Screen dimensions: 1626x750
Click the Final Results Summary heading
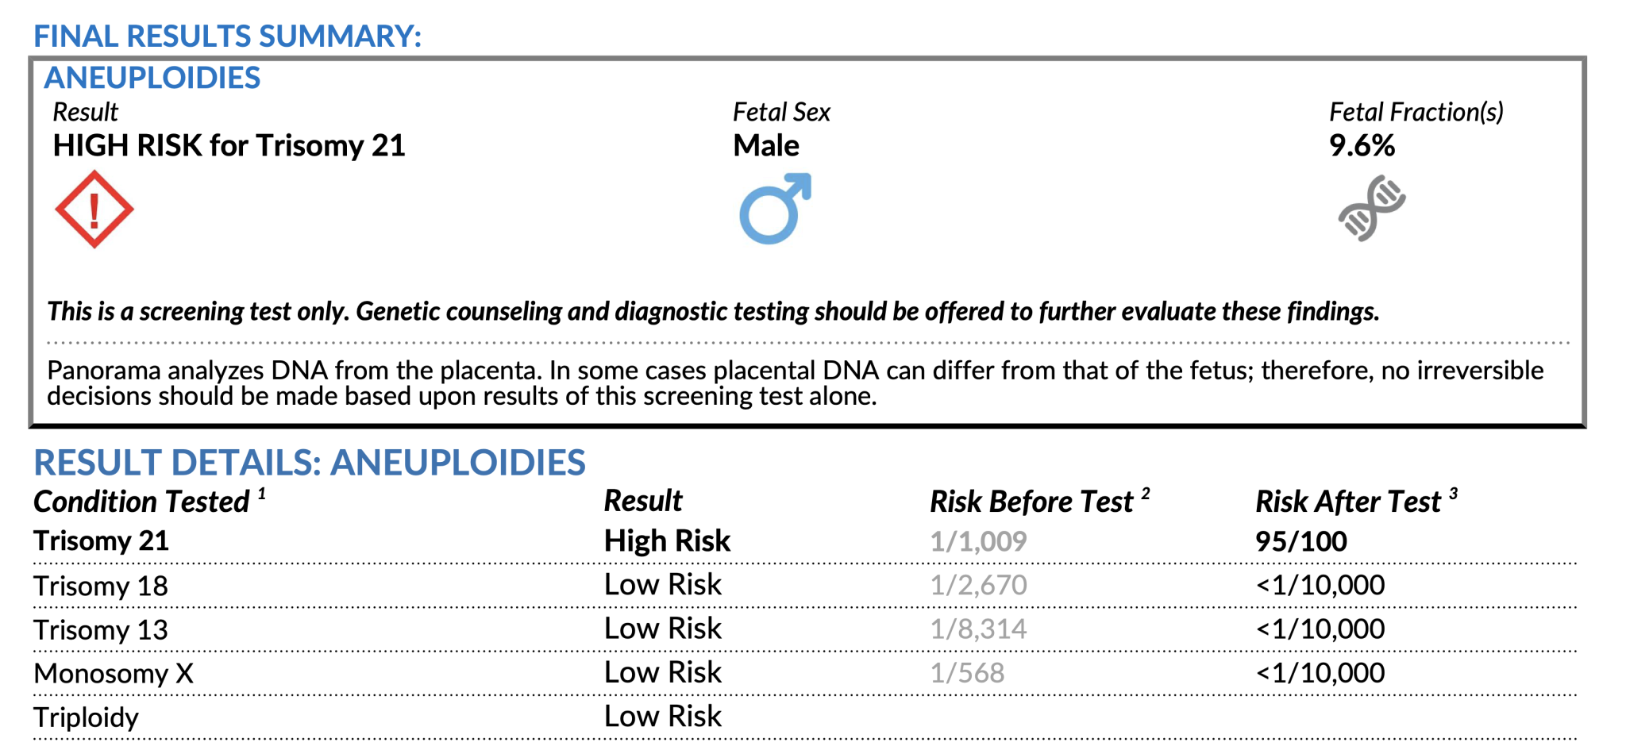[227, 37]
